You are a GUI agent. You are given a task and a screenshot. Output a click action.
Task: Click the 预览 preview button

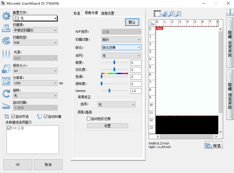pos(213,145)
